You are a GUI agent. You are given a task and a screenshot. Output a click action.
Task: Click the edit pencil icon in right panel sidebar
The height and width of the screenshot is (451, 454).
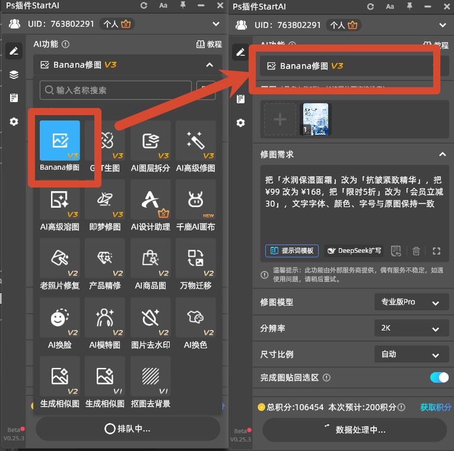pyautogui.click(x=240, y=52)
